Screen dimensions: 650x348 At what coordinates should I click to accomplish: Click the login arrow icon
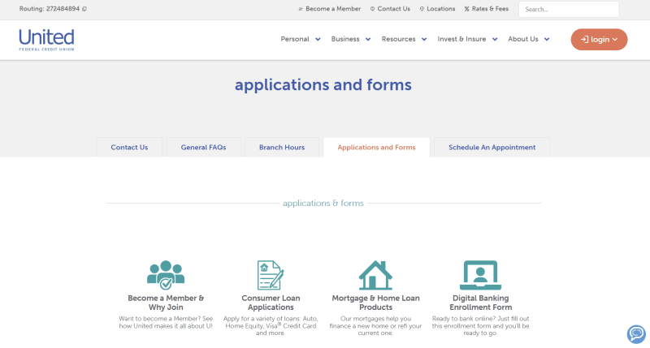[x=584, y=39]
